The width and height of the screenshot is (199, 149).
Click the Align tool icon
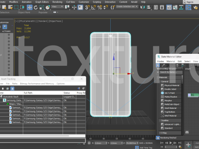(x=148, y=7)
